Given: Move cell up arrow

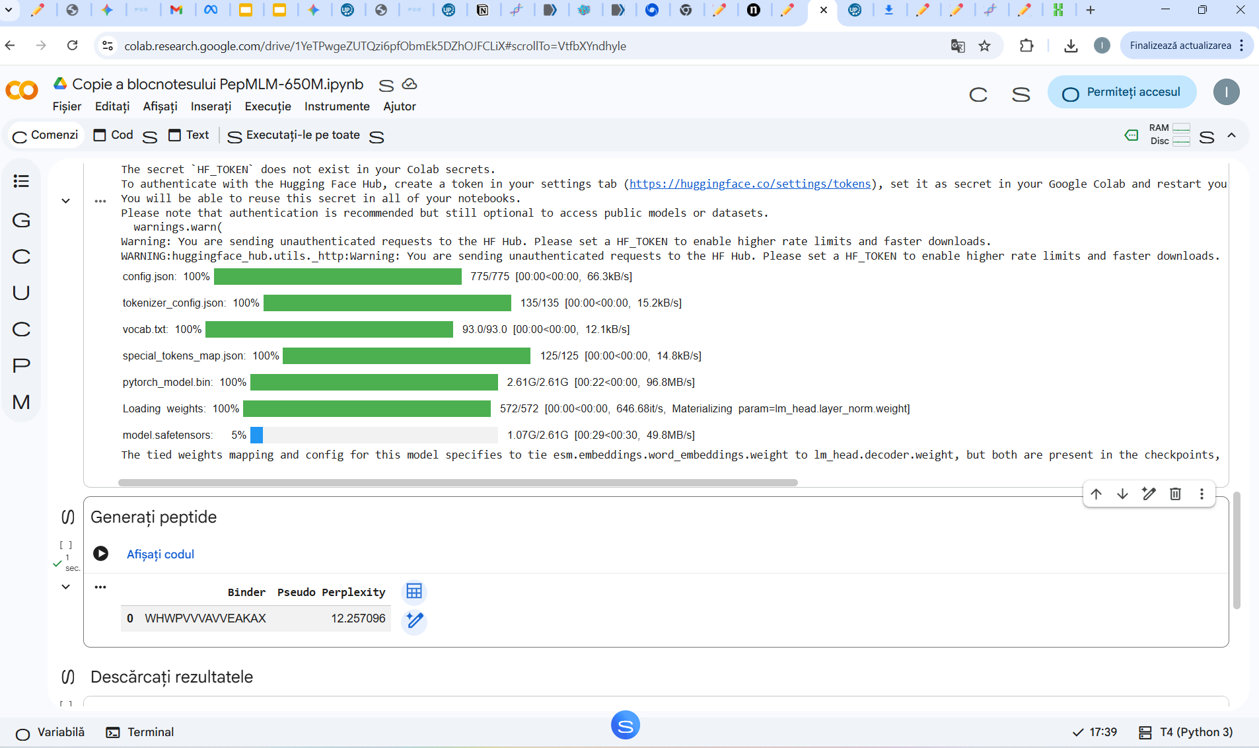Looking at the screenshot, I should click(1097, 494).
